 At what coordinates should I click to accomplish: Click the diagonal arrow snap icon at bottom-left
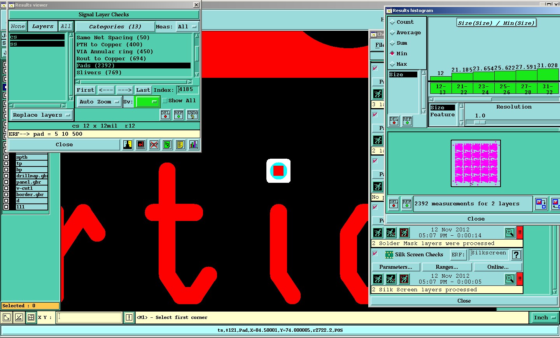tap(7, 317)
